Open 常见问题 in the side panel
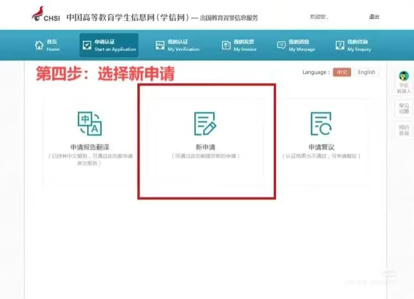Image resolution: width=414 pixels, height=299 pixels. (x=404, y=108)
